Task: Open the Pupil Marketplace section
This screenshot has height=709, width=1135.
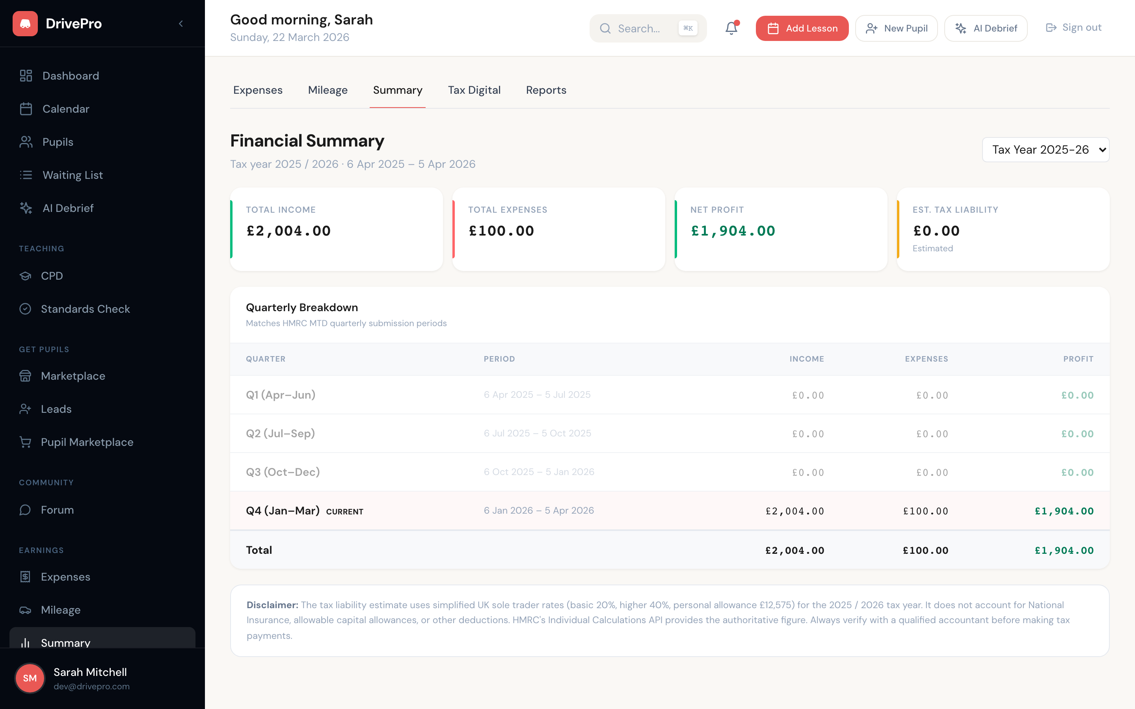Action: pos(87,442)
